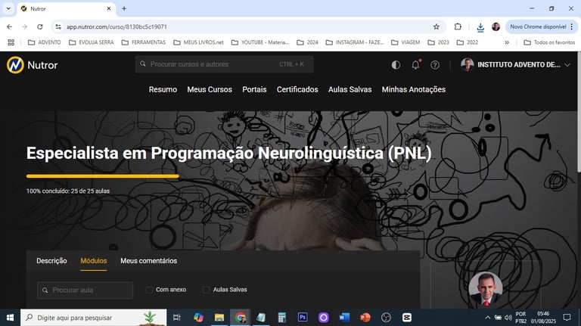Viewport: 581px width, 326px height.
Task: Open the FERRAMENTAS bookmarks folder
Action: coord(144,42)
